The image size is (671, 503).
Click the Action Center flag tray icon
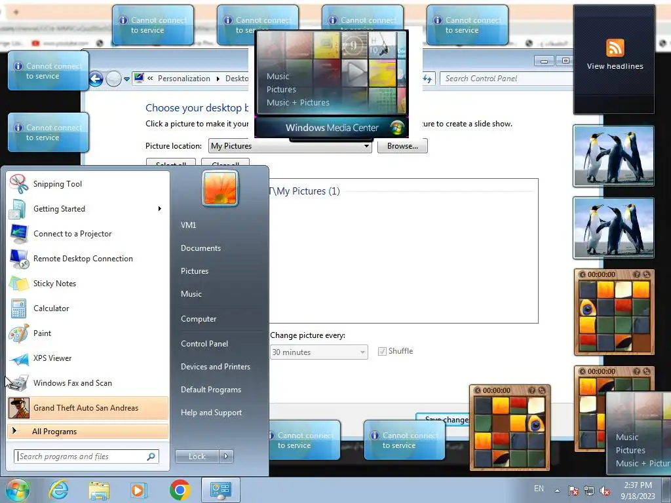pyautogui.click(x=573, y=491)
